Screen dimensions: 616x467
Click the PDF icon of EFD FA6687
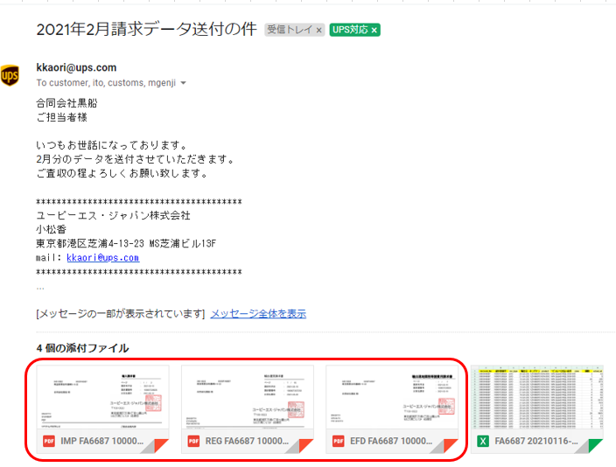click(339, 441)
